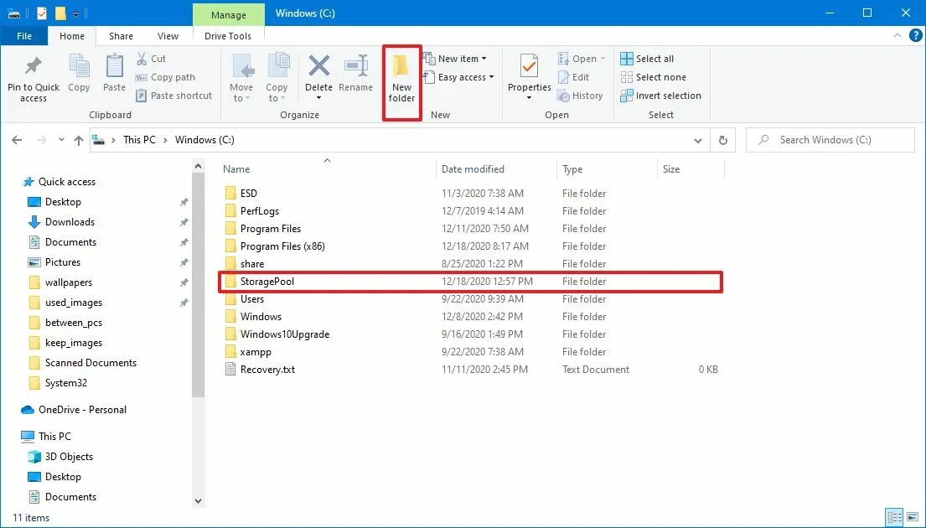Image resolution: width=926 pixels, height=528 pixels.
Task: Open the Drive Tools tab
Action: (x=228, y=36)
